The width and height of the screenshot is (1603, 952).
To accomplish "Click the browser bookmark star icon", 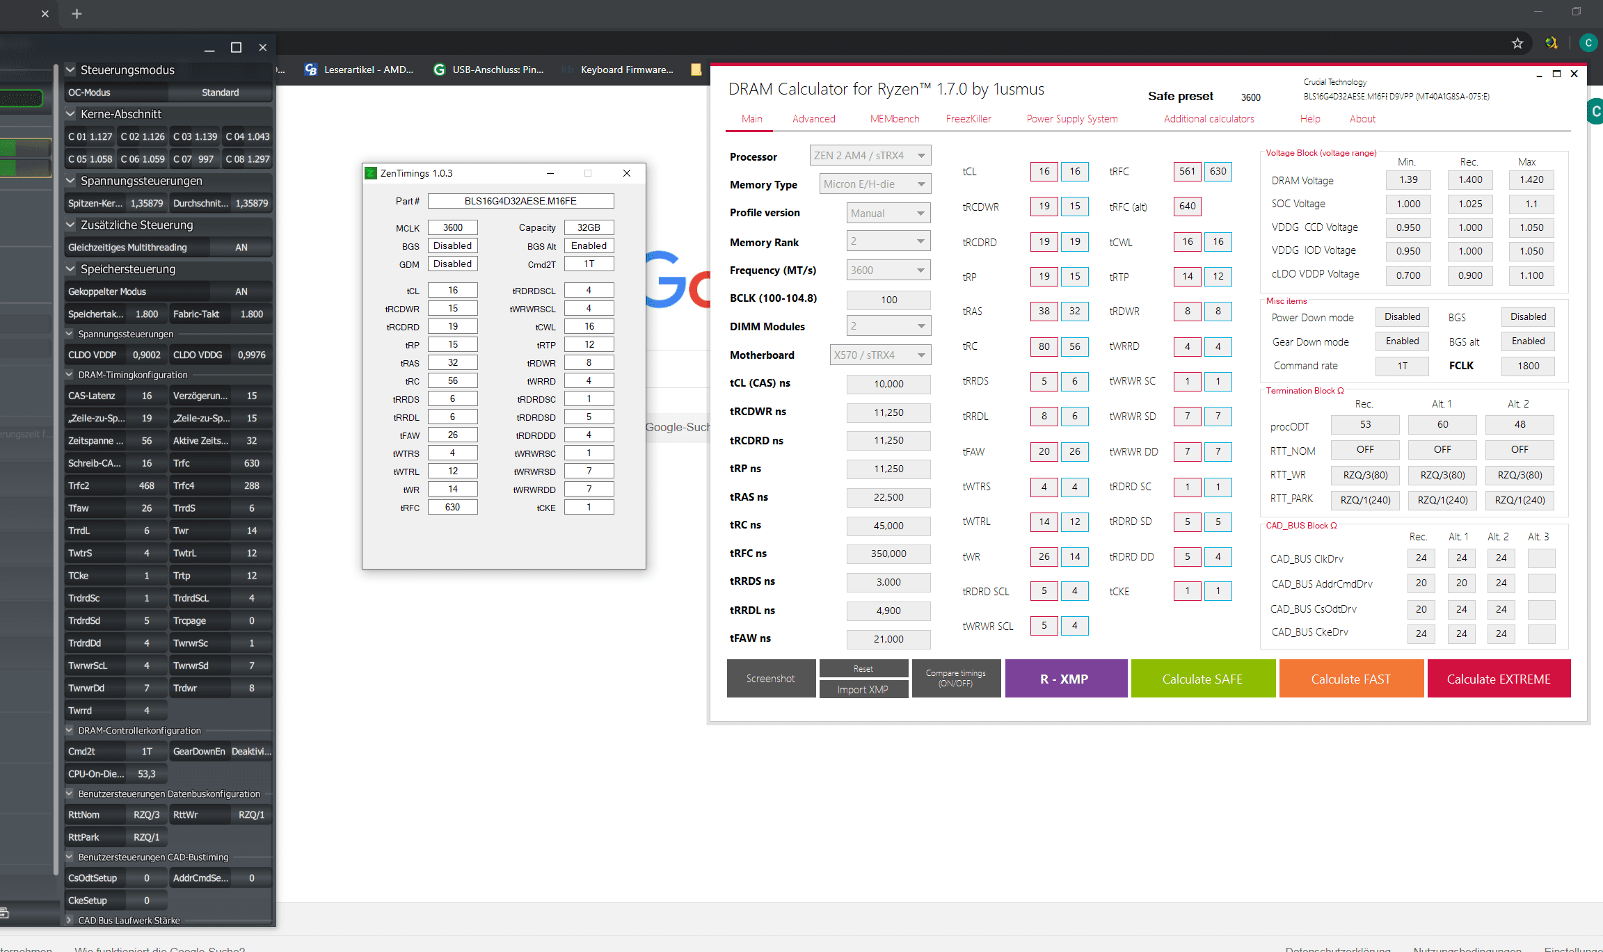I will click(1517, 43).
